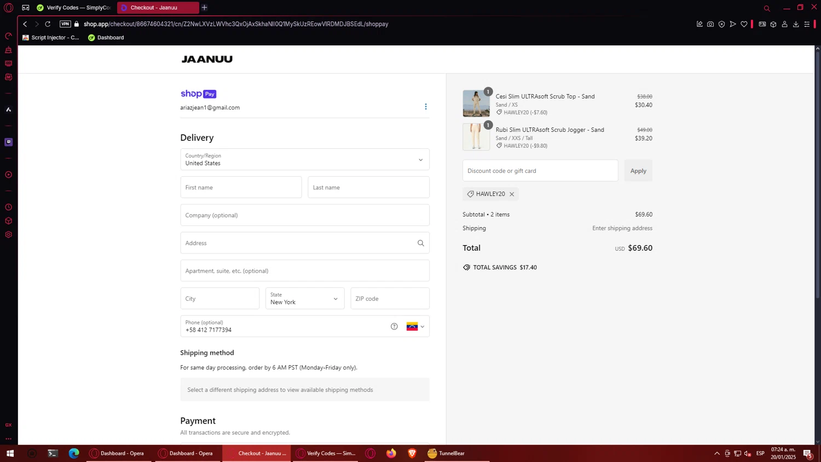
Task: Open a new browser tab
Action: [x=204, y=8]
